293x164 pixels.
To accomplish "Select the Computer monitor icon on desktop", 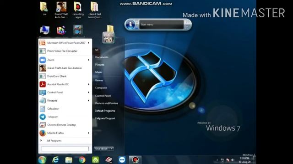I will (44, 30).
